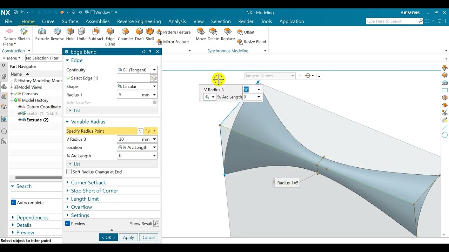Launch the Shell tool

(x=150, y=34)
